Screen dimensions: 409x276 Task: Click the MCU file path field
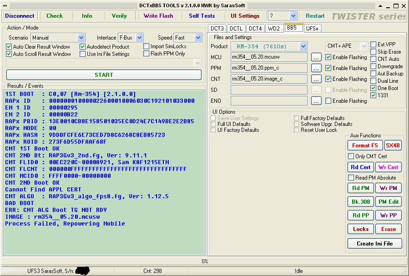pos(269,57)
